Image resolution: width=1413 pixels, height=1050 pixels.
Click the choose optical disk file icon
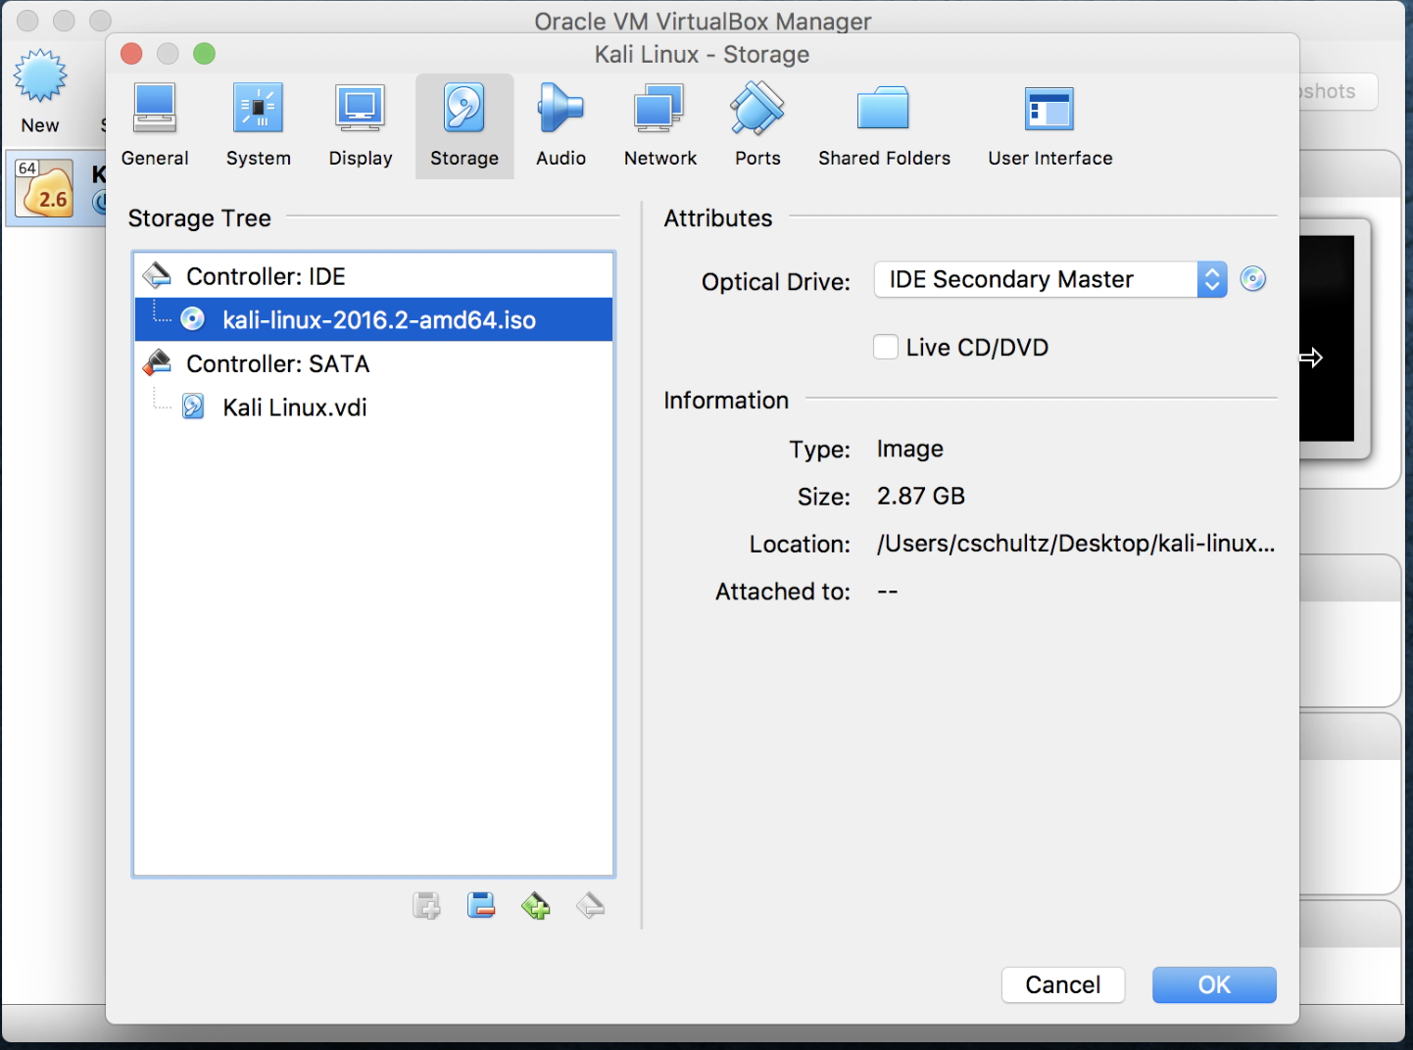[x=1253, y=279]
